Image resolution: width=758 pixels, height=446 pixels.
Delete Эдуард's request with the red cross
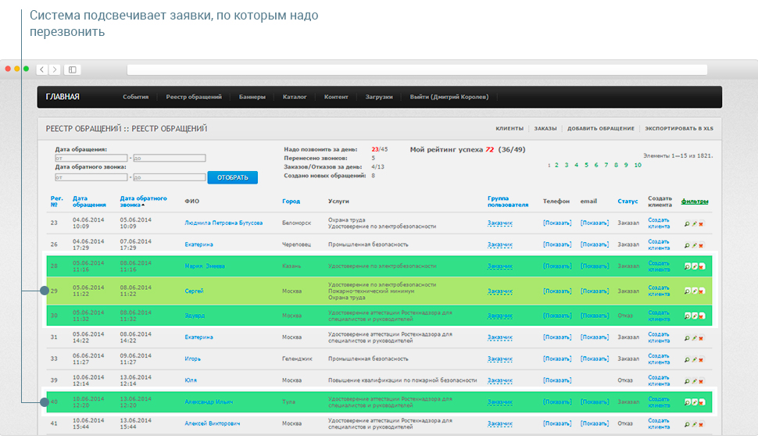pyautogui.click(x=702, y=316)
